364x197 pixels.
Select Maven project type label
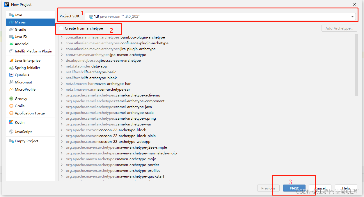(21, 22)
